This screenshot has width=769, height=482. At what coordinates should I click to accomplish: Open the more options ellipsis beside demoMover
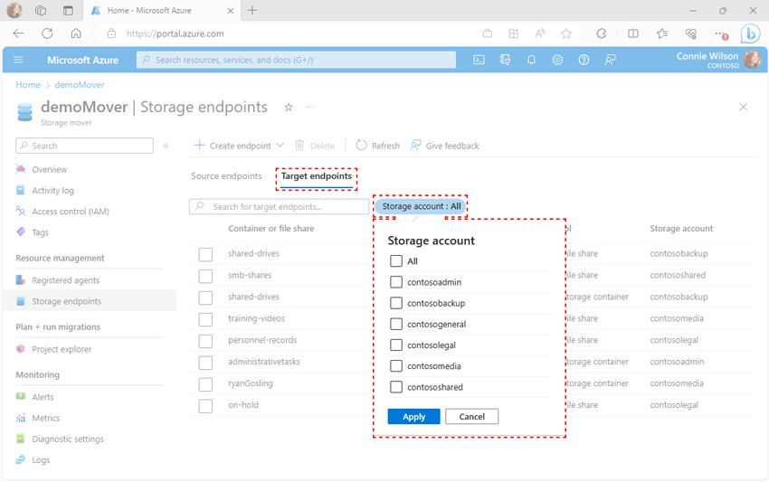[x=309, y=107]
